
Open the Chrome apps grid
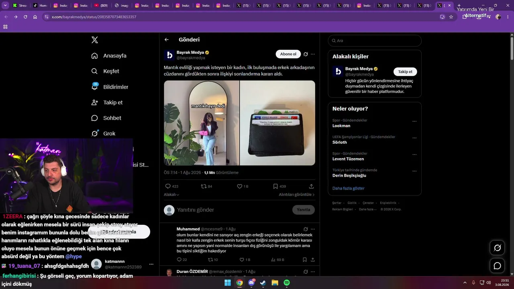coord(5,27)
